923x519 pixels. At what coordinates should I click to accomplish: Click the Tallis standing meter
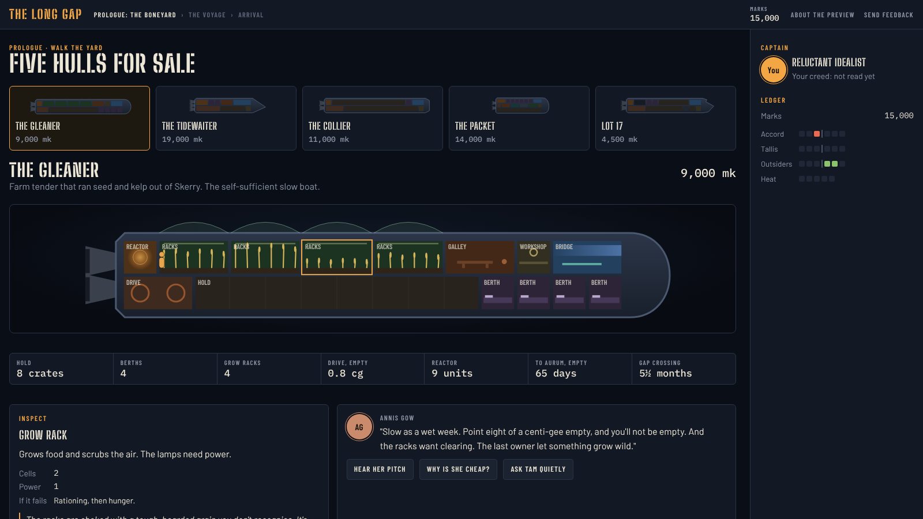click(x=822, y=149)
